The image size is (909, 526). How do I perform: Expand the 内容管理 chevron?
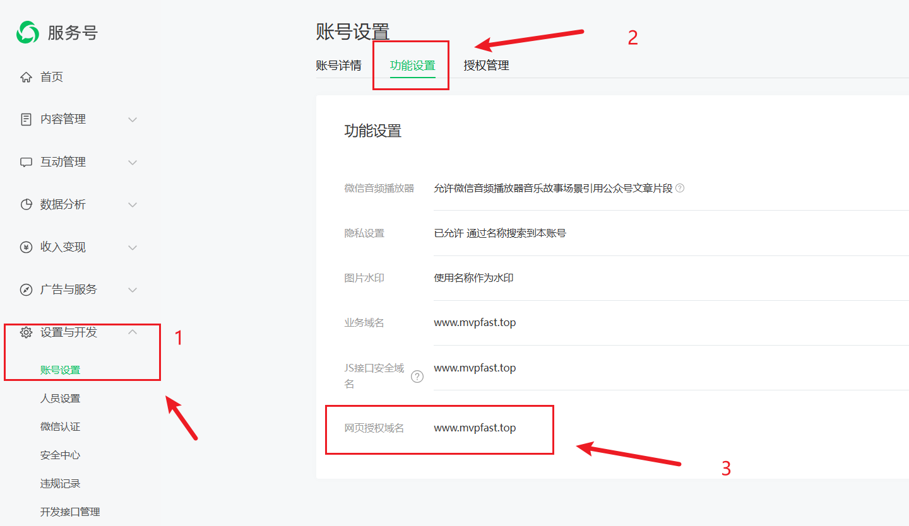pyautogui.click(x=133, y=119)
